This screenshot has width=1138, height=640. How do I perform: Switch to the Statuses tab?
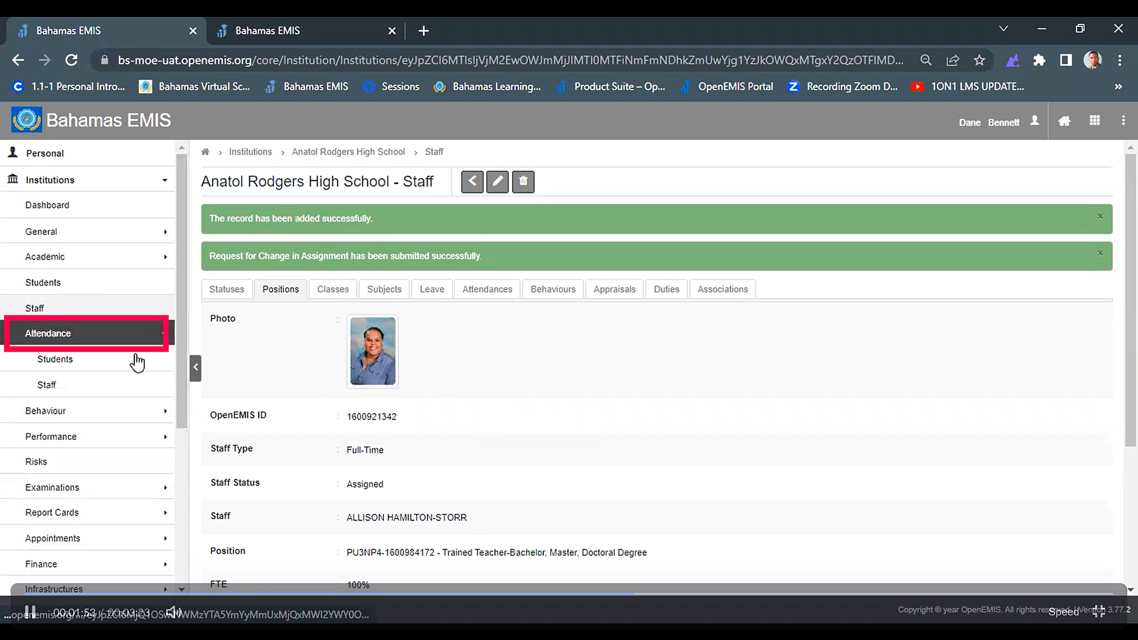click(226, 289)
